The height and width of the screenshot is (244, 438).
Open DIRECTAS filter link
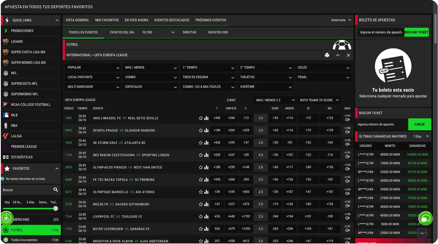point(189,32)
